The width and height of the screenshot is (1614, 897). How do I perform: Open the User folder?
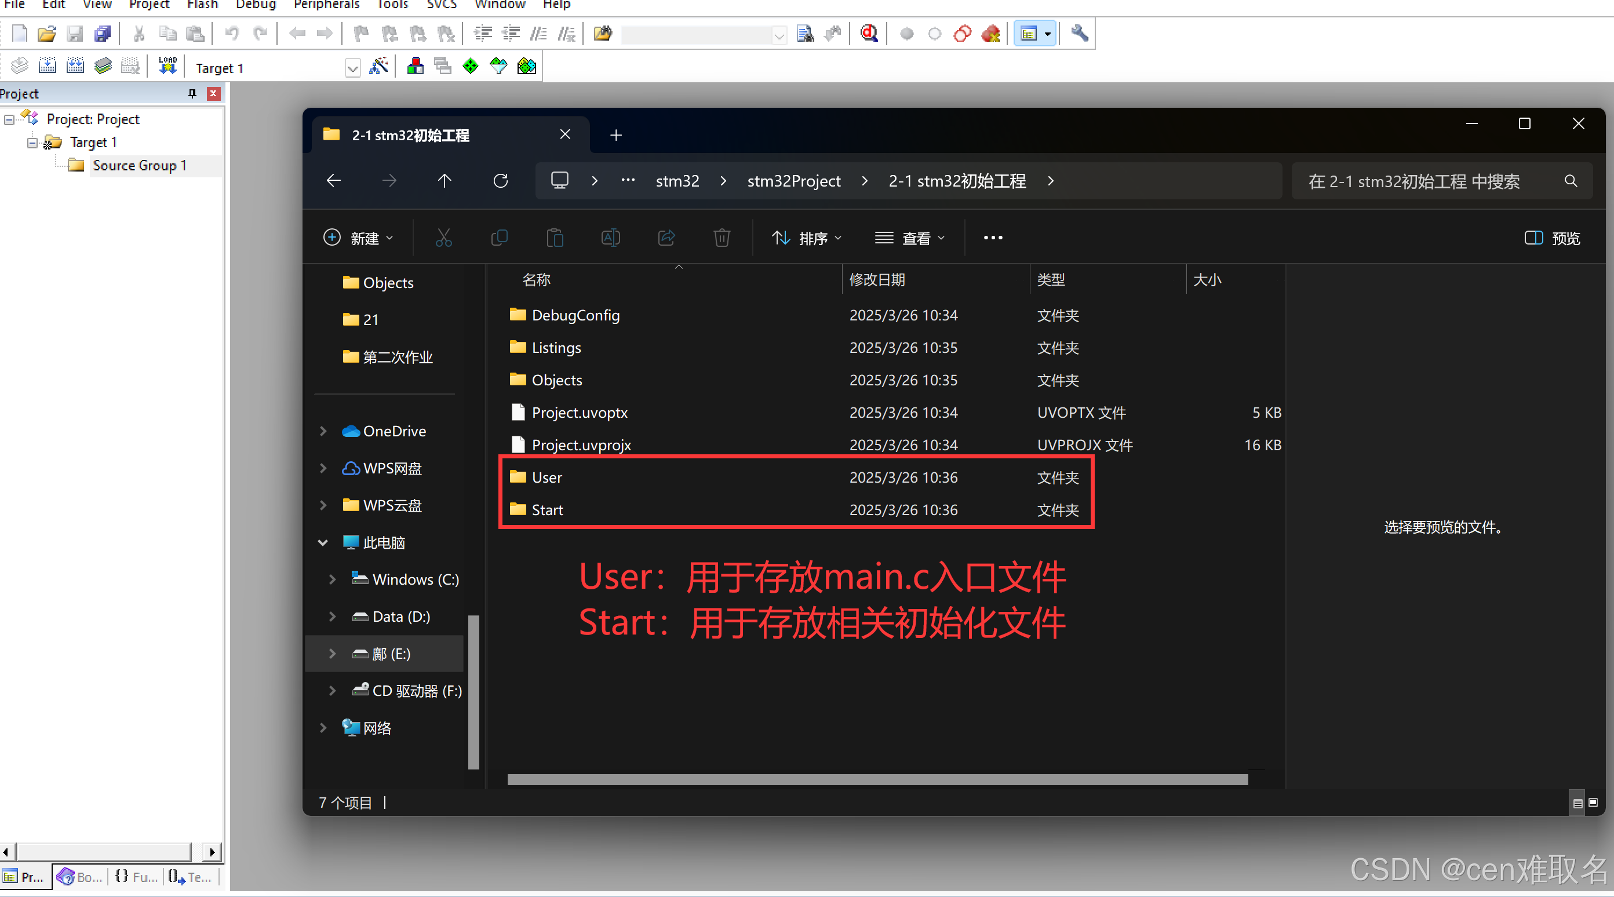(x=547, y=477)
